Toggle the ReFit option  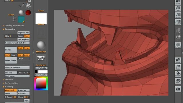(7, 55)
